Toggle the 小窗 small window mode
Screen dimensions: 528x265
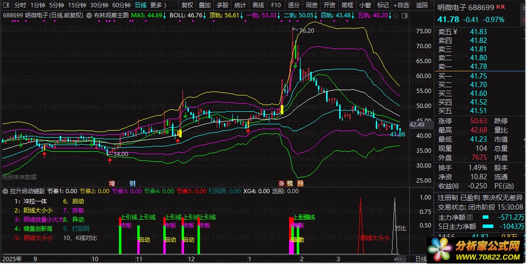365,5
